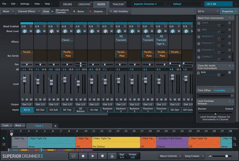The width and height of the screenshot is (239, 161).
Task: Open the Settings menu
Action: click(25, 4)
